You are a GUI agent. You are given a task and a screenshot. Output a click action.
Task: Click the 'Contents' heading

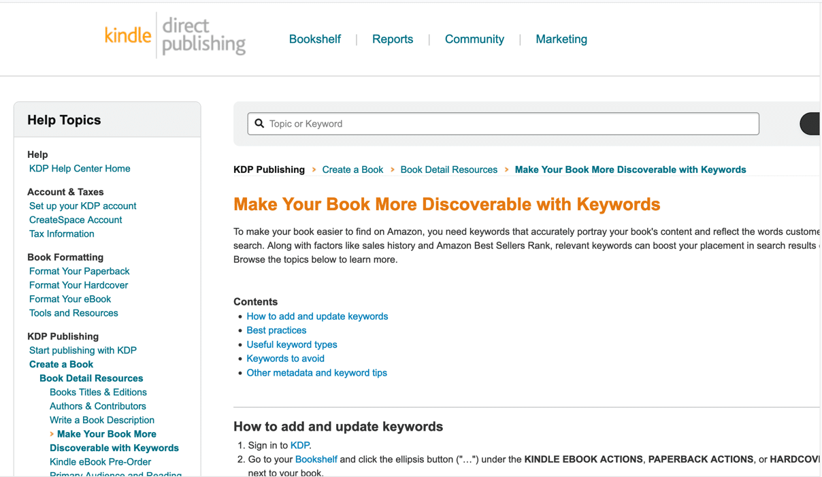pos(255,302)
